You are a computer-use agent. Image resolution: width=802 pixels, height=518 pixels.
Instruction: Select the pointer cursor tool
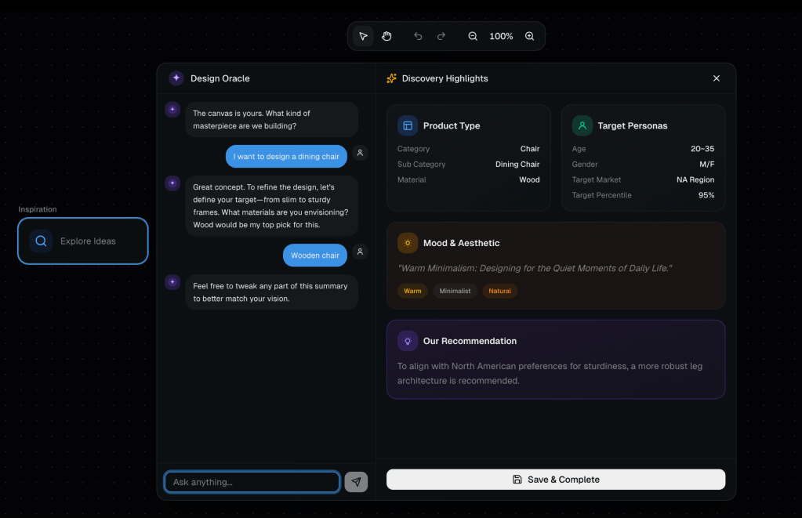pyautogui.click(x=363, y=36)
